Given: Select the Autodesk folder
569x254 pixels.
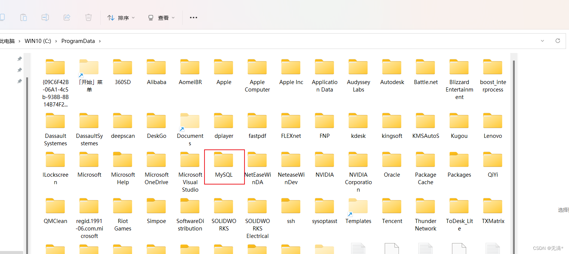Looking at the screenshot, I should (x=392, y=72).
